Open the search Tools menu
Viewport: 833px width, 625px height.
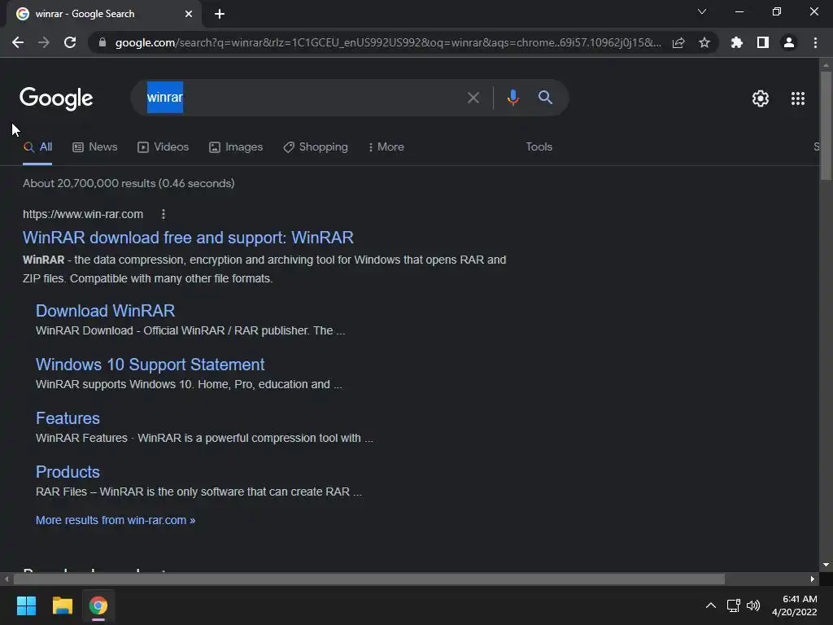[539, 147]
